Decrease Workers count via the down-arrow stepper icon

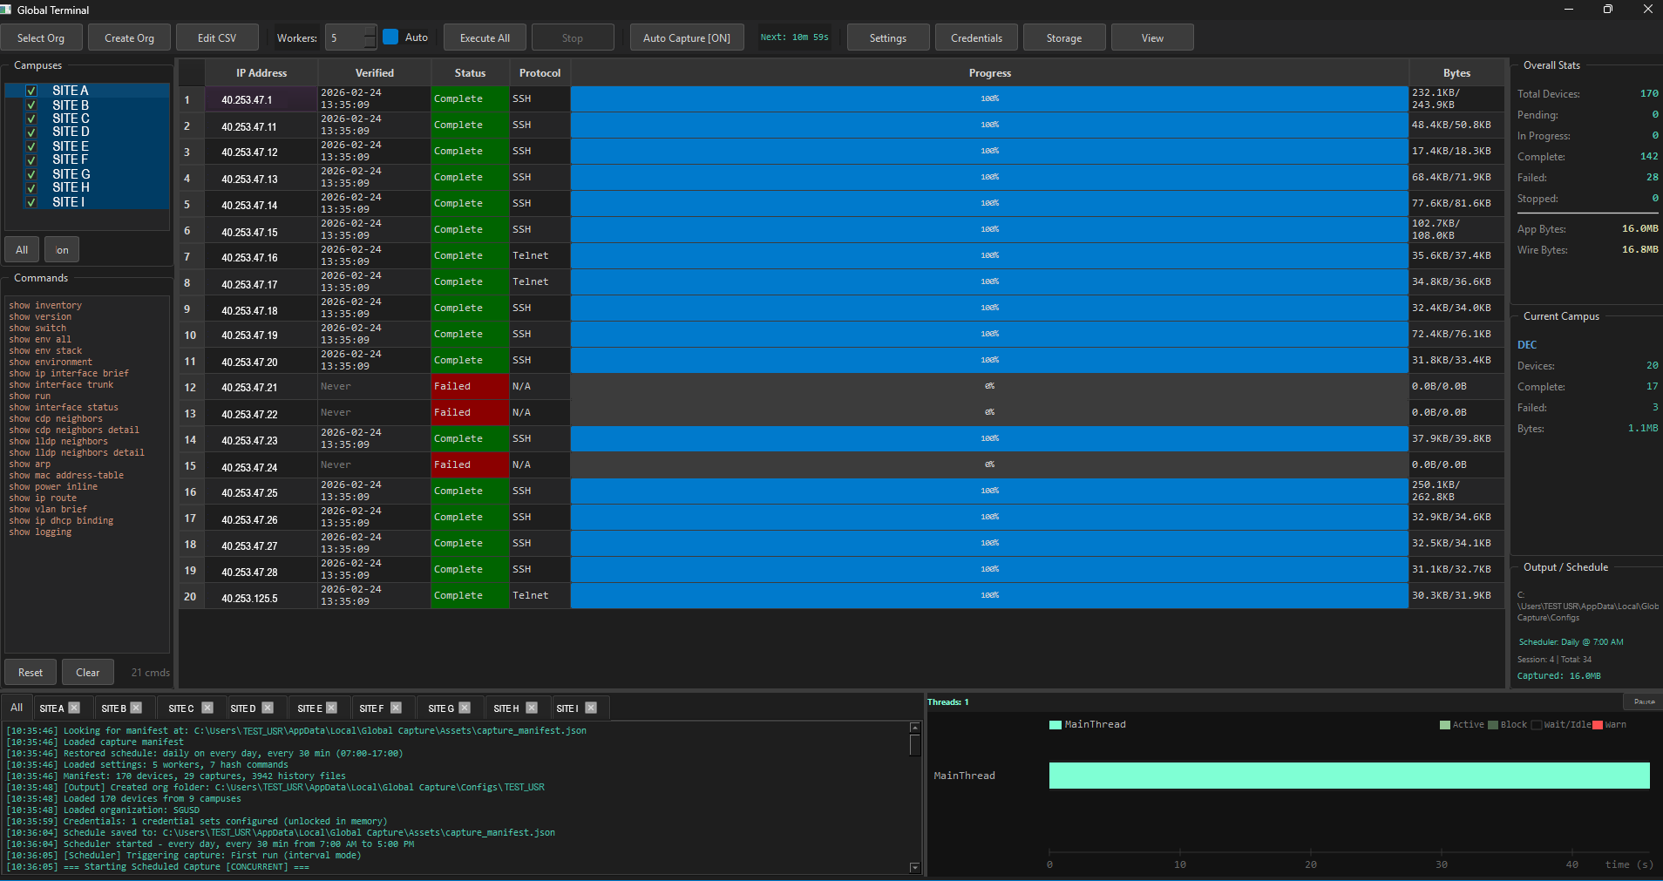pyautogui.click(x=370, y=44)
